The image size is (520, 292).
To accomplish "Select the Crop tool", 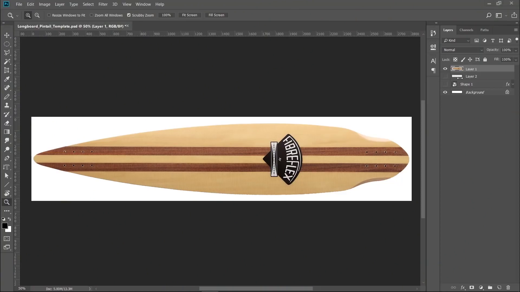I will tap(7, 70).
